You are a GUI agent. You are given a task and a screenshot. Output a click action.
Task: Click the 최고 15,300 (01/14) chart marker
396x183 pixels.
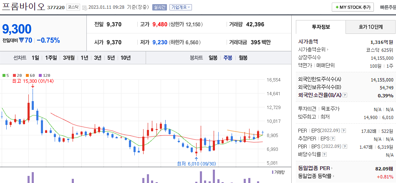click(x=33, y=81)
